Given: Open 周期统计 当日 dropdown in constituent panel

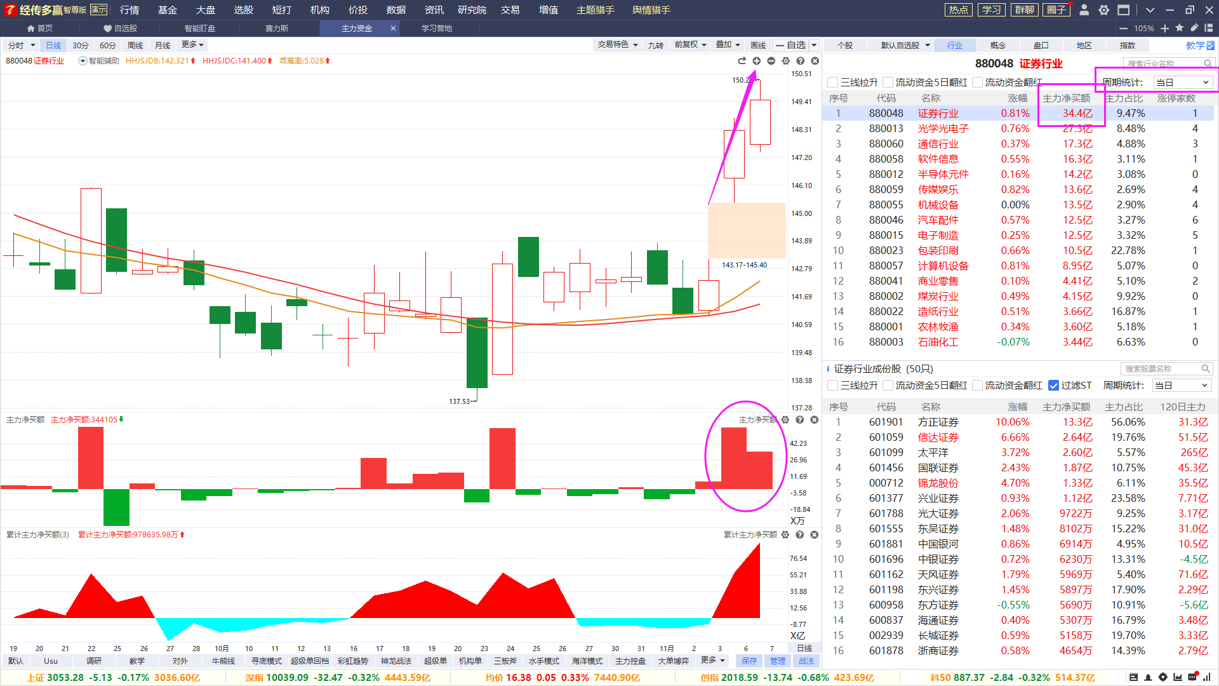Looking at the screenshot, I should [1182, 386].
